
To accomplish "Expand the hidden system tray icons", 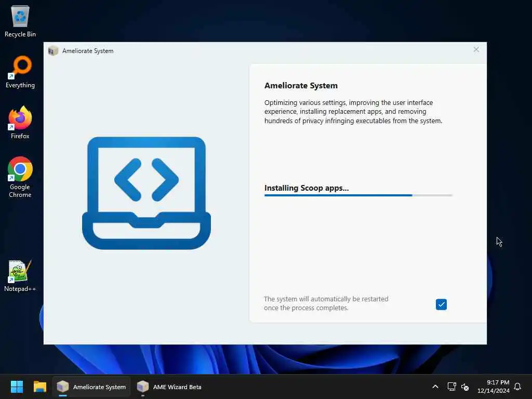I will pos(435,387).
